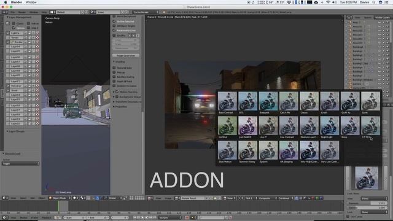
Task: Open the Help menu in Blender header
Action: click(x=44, y=12)
